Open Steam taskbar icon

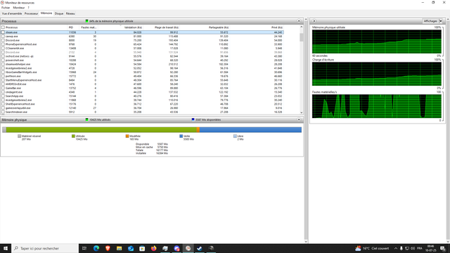[x=200, y=248]
